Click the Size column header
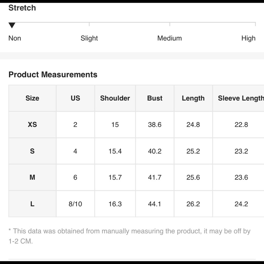 (32, 98)
